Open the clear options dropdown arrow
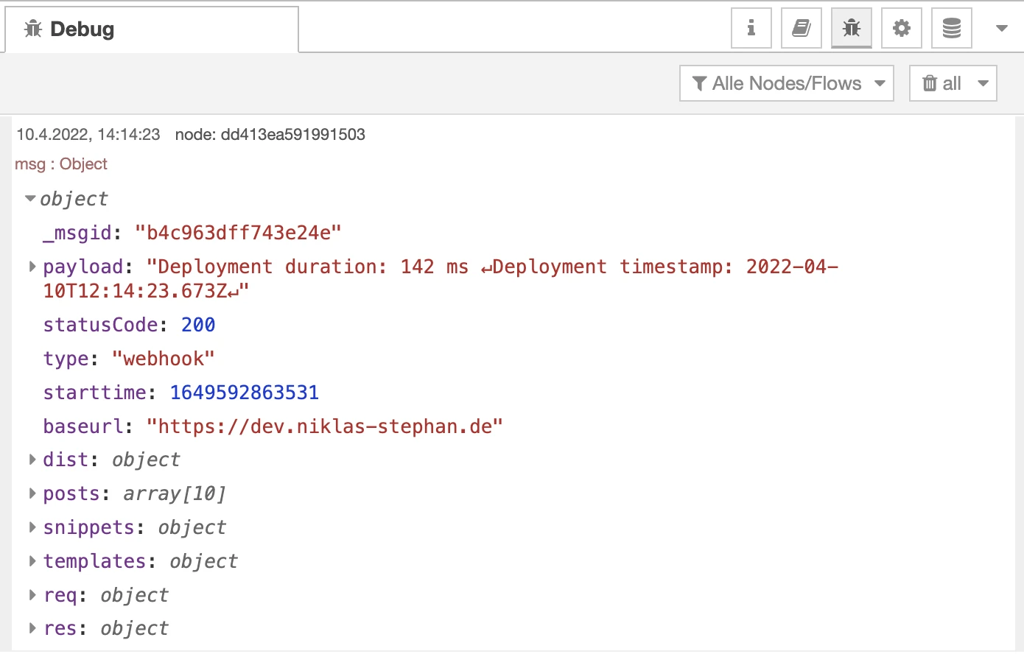This screenshot has height=654, width=1024. tap(983, 83)
